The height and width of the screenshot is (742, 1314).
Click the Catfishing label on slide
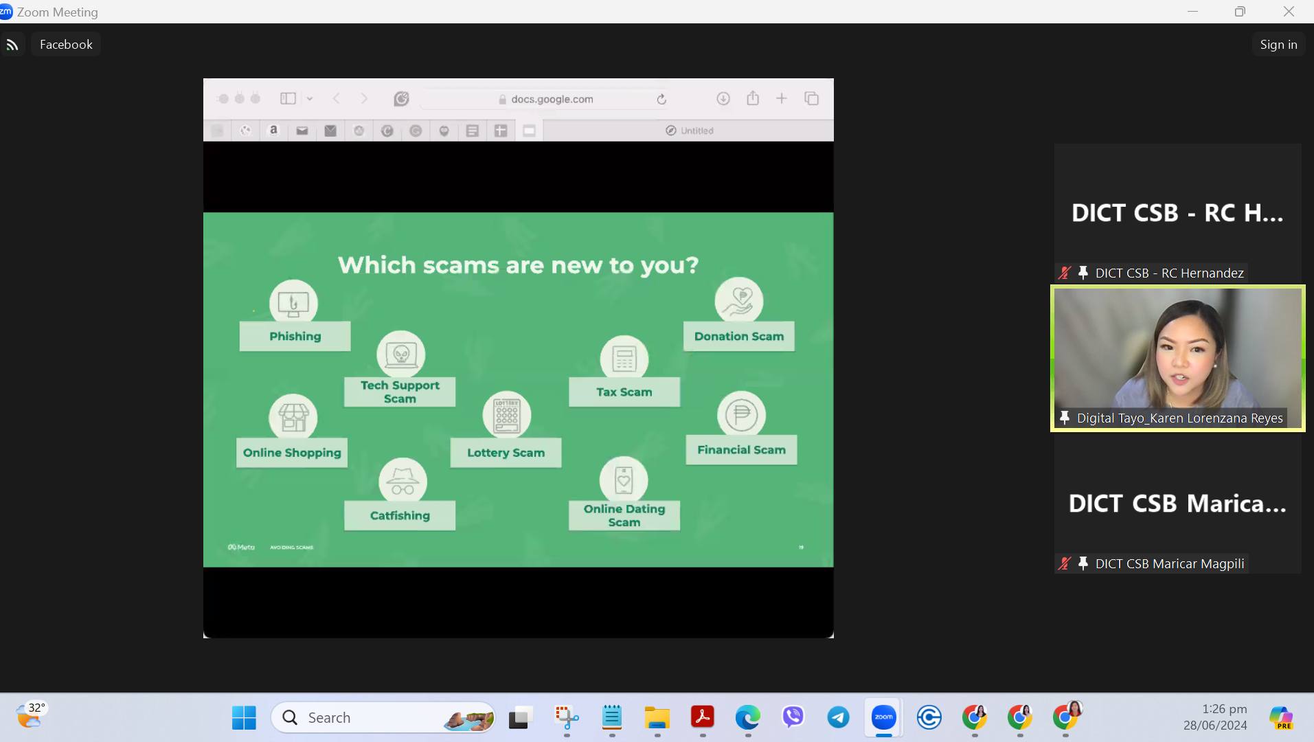click(x=400, y=515)
